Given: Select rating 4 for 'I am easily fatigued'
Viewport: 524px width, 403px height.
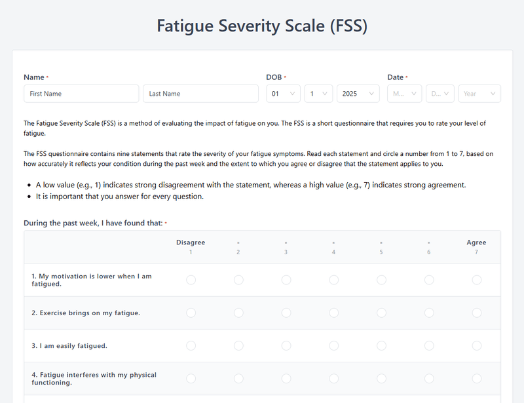Looking at the screenshot, I should 334,345.
